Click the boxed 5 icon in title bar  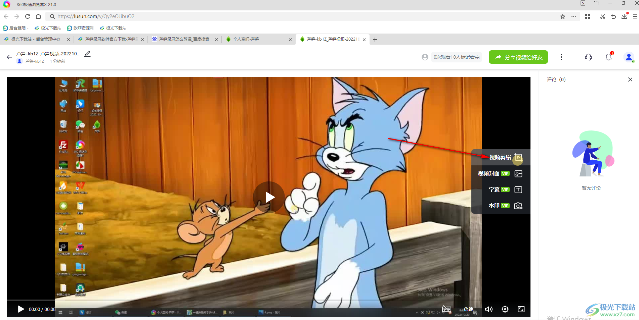pyautogui.click(x=583, y=3)
